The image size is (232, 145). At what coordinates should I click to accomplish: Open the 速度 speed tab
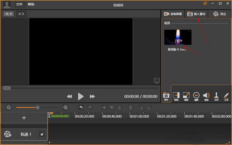click(196, 97)
